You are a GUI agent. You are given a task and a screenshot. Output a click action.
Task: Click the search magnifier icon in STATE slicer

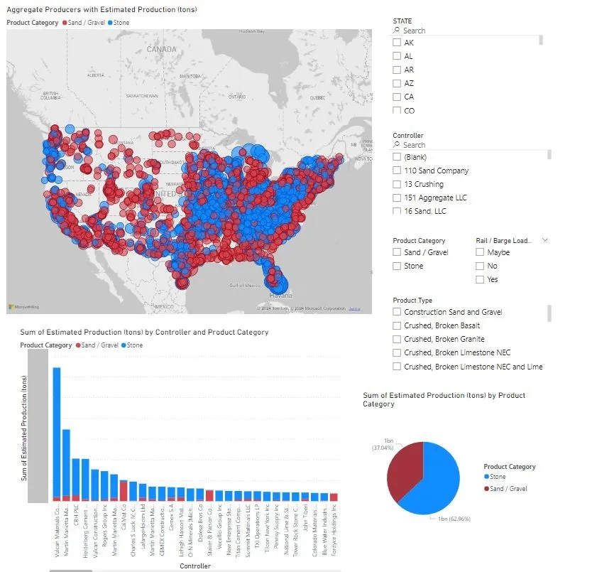[396, 30]
